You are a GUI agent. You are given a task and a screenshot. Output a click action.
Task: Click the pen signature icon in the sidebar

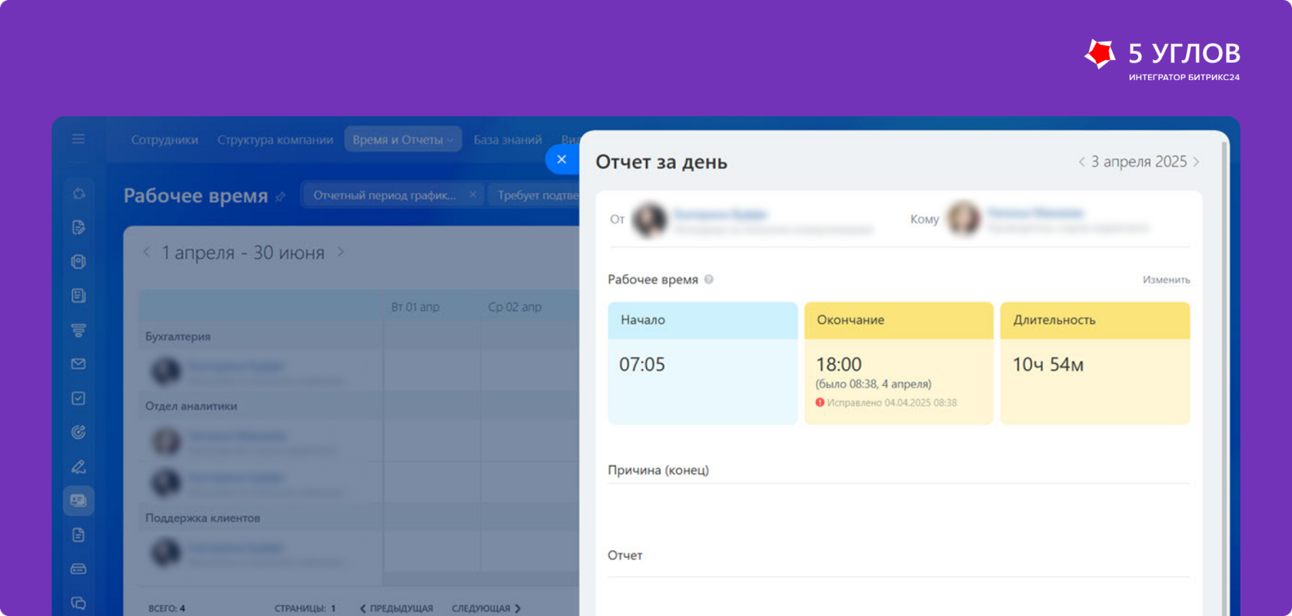78,467
